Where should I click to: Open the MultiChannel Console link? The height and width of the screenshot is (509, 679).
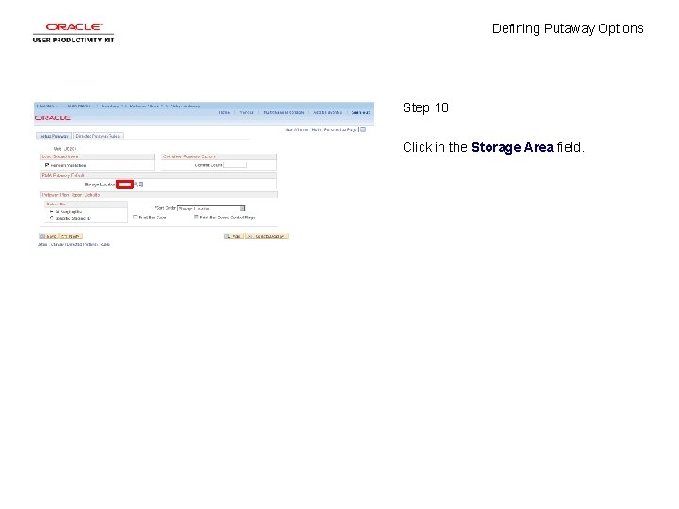284,112
